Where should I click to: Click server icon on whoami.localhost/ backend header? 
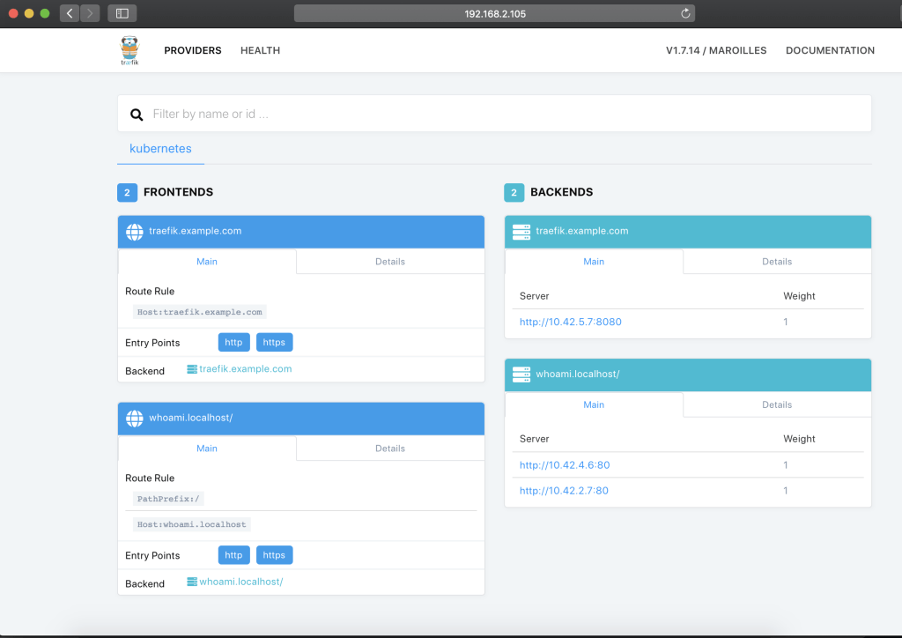point(521,375)
